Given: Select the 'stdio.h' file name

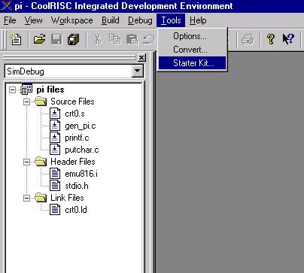Looking at the screenshot, I should tap(77, 186).
